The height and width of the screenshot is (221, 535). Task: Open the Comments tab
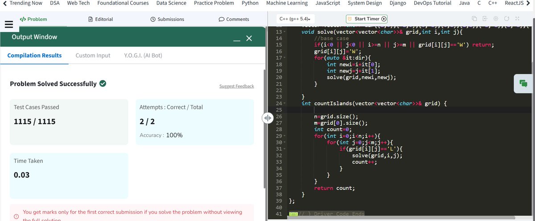[x=234, y=19]
